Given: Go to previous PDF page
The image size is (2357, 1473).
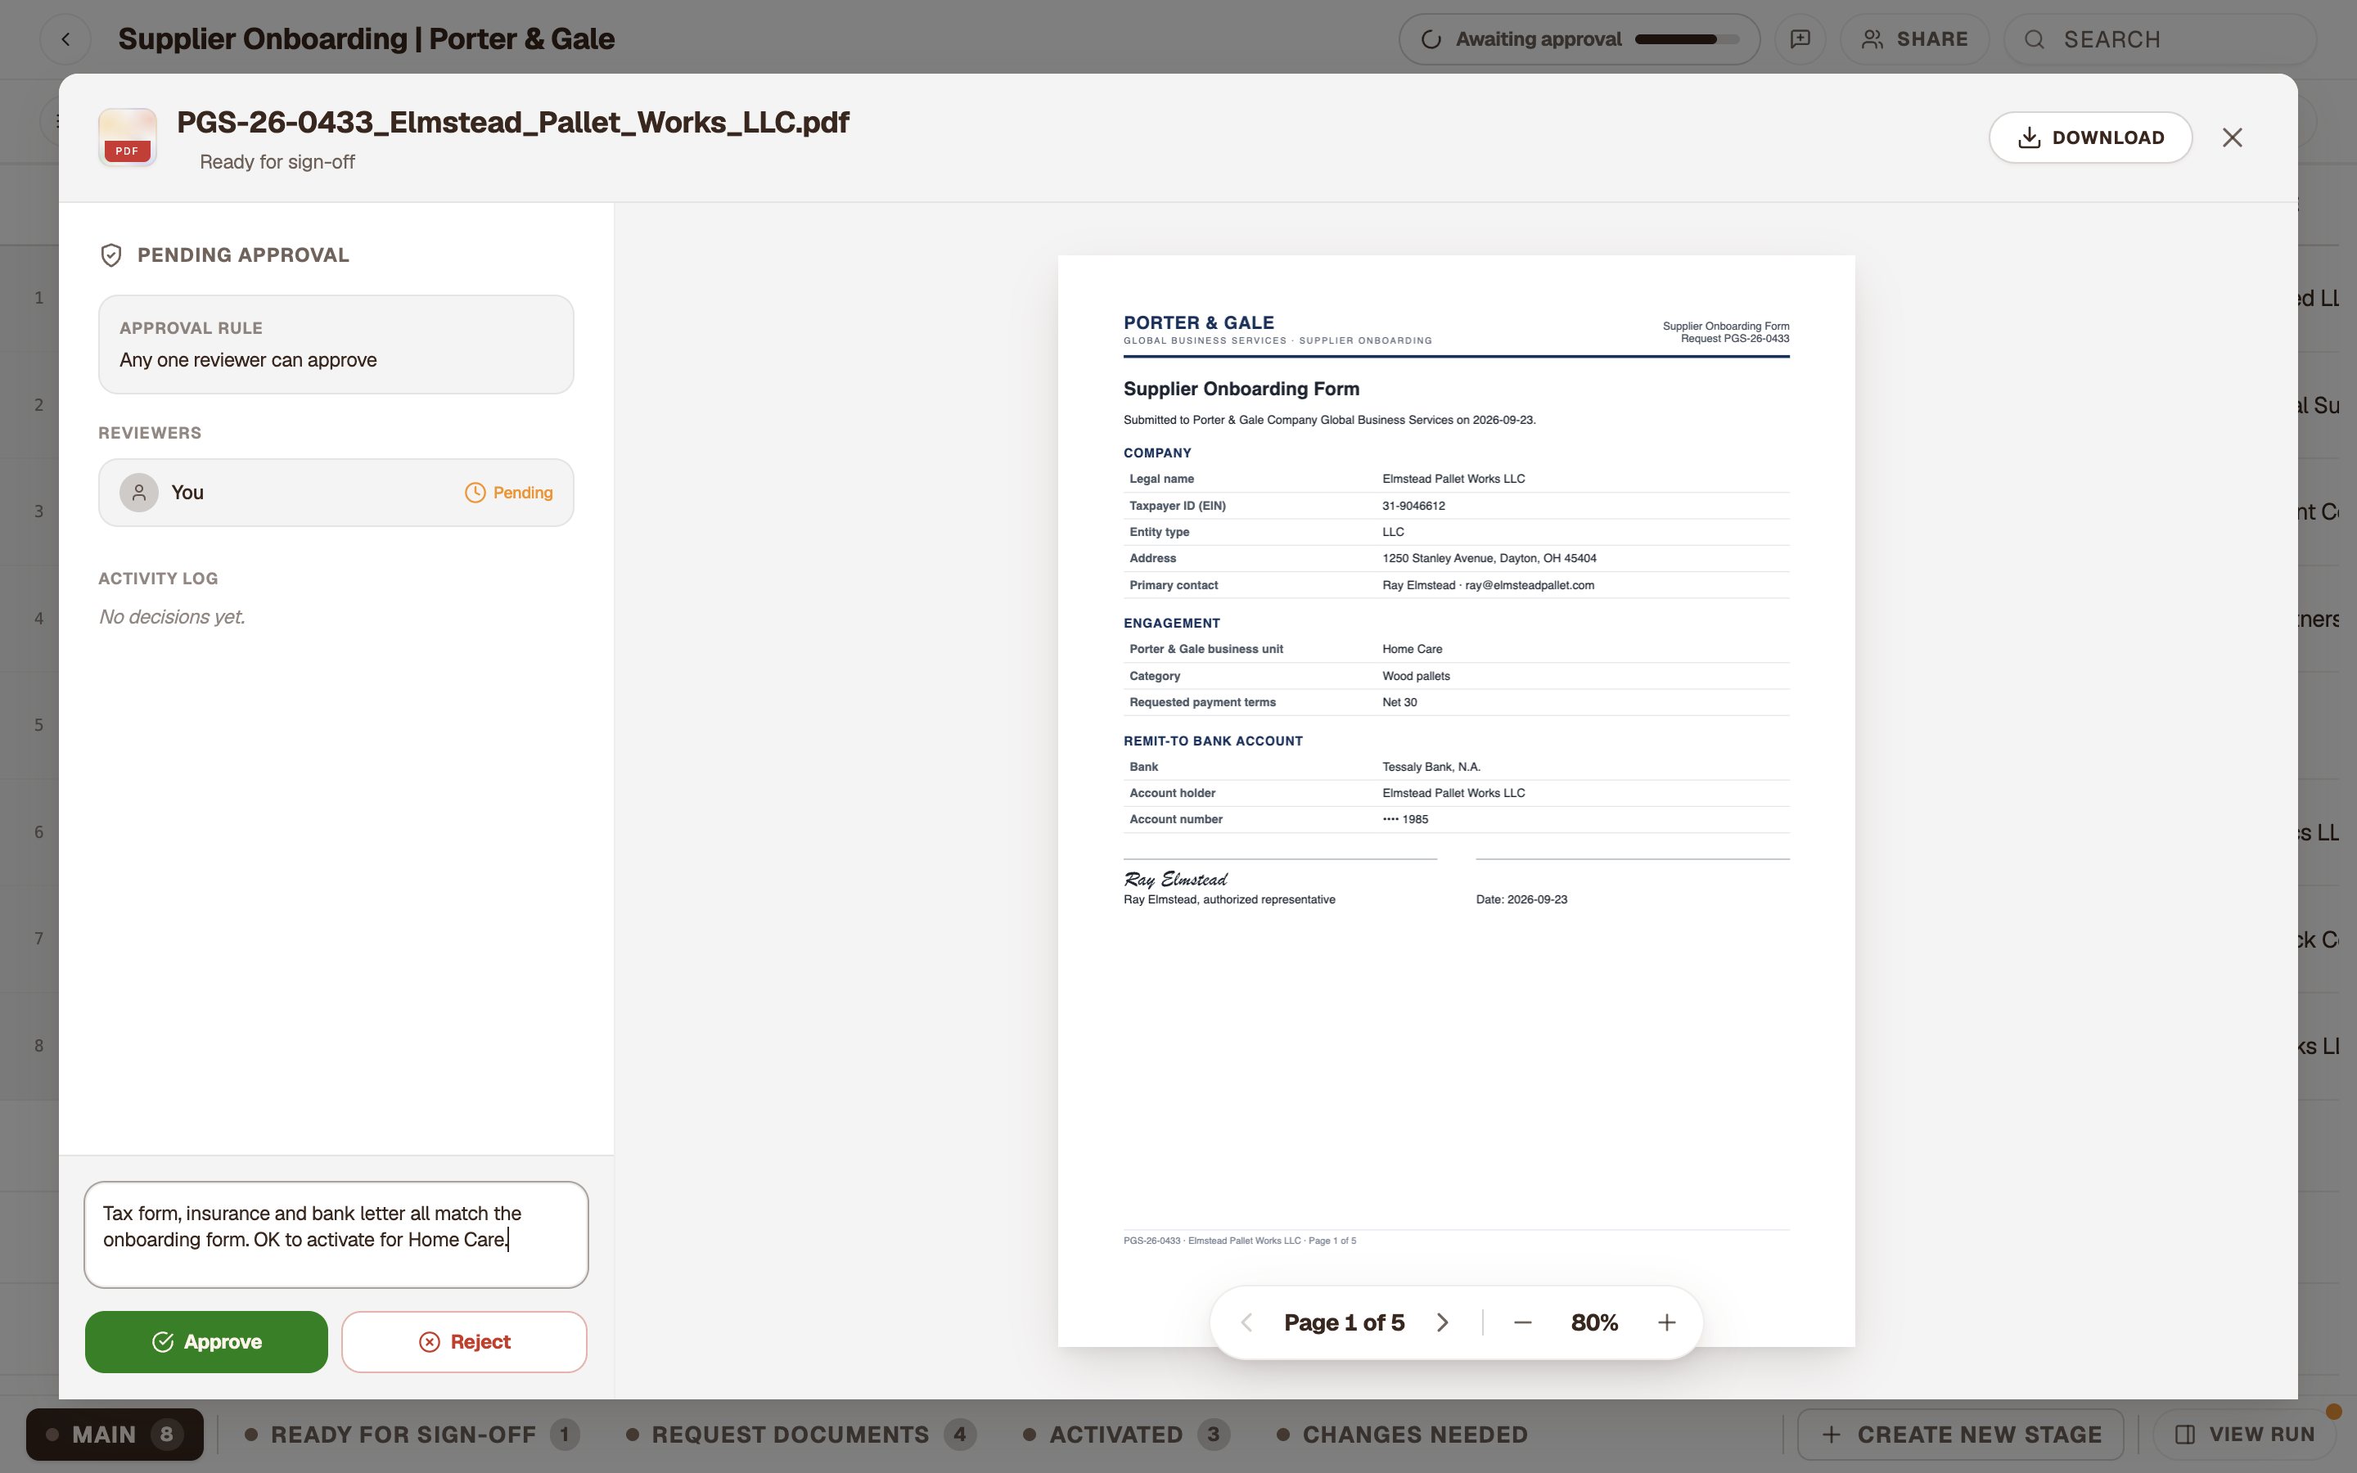Looking at the screenshot, I should 1246,1322.
